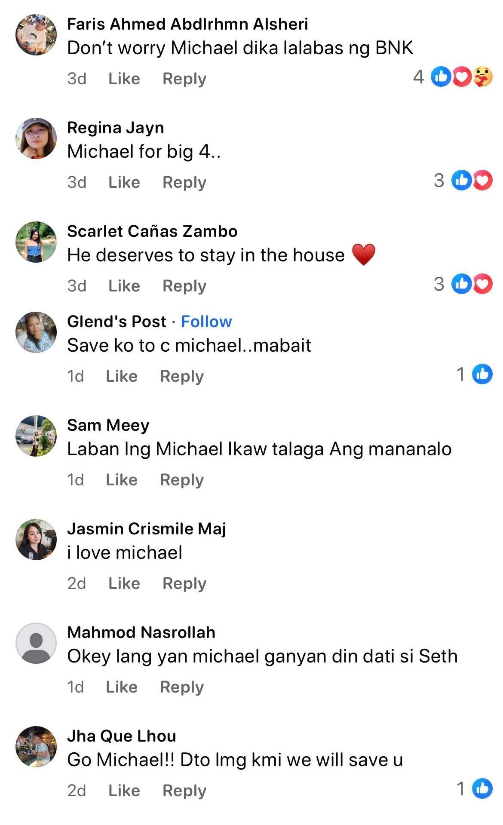The height and width of the screenshot is (825, 503).
Task: Click the like reaction icon on Jha Que Lhou's comment
Action: [482, 788]
